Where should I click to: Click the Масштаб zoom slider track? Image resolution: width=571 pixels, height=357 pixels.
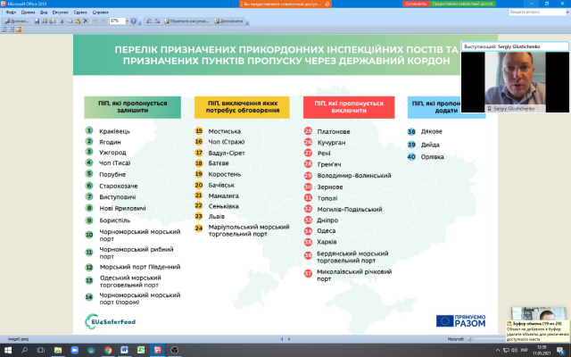489,339
